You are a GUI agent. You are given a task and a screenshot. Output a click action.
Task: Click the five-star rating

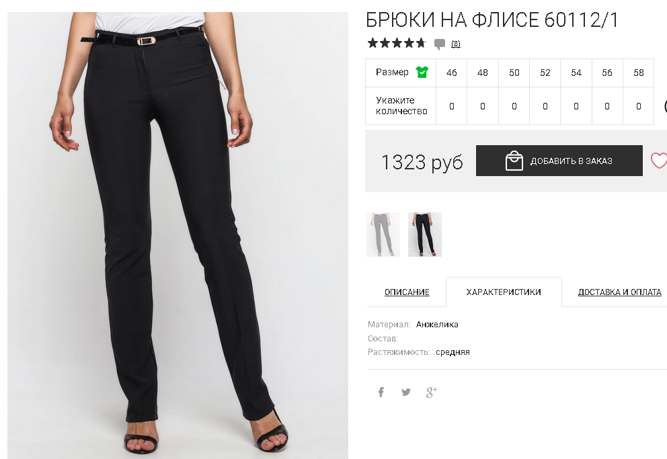[x=397, y=43]
